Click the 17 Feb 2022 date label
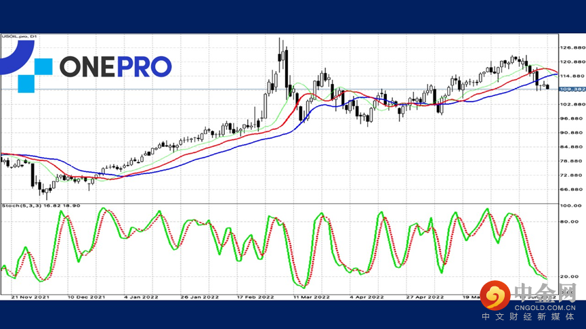This screenshot has width=586, height=329. coord(255,297)
